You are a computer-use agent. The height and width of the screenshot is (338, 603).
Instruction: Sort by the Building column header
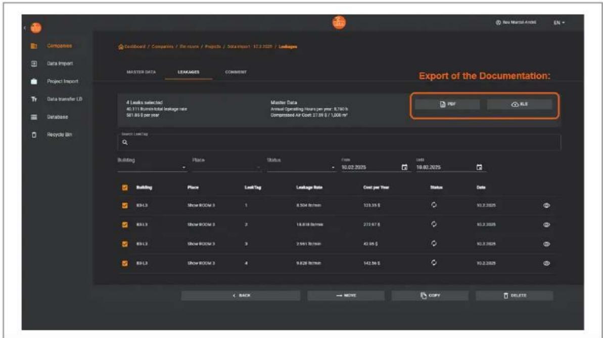(144, 188)
